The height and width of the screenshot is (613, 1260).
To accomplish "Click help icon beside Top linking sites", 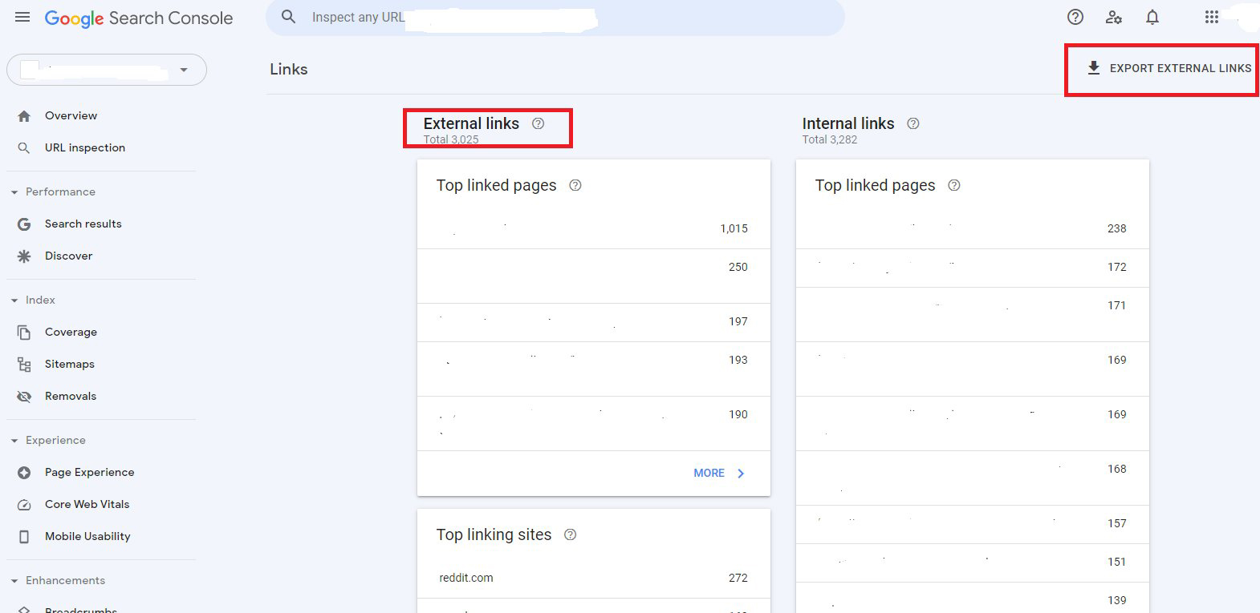I will click(x=571, y=534).
